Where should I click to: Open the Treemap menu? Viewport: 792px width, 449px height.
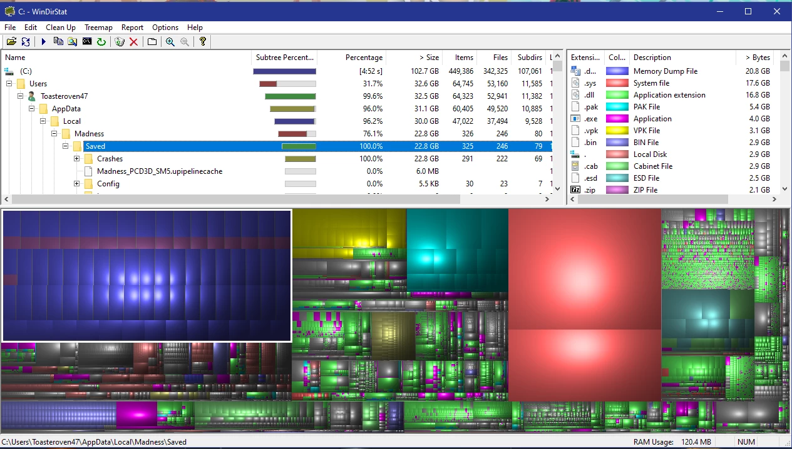[x=98, y=28]
